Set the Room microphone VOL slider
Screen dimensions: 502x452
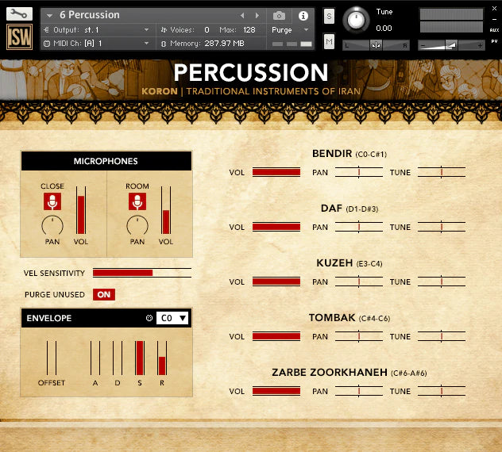(x=166, y=210)
